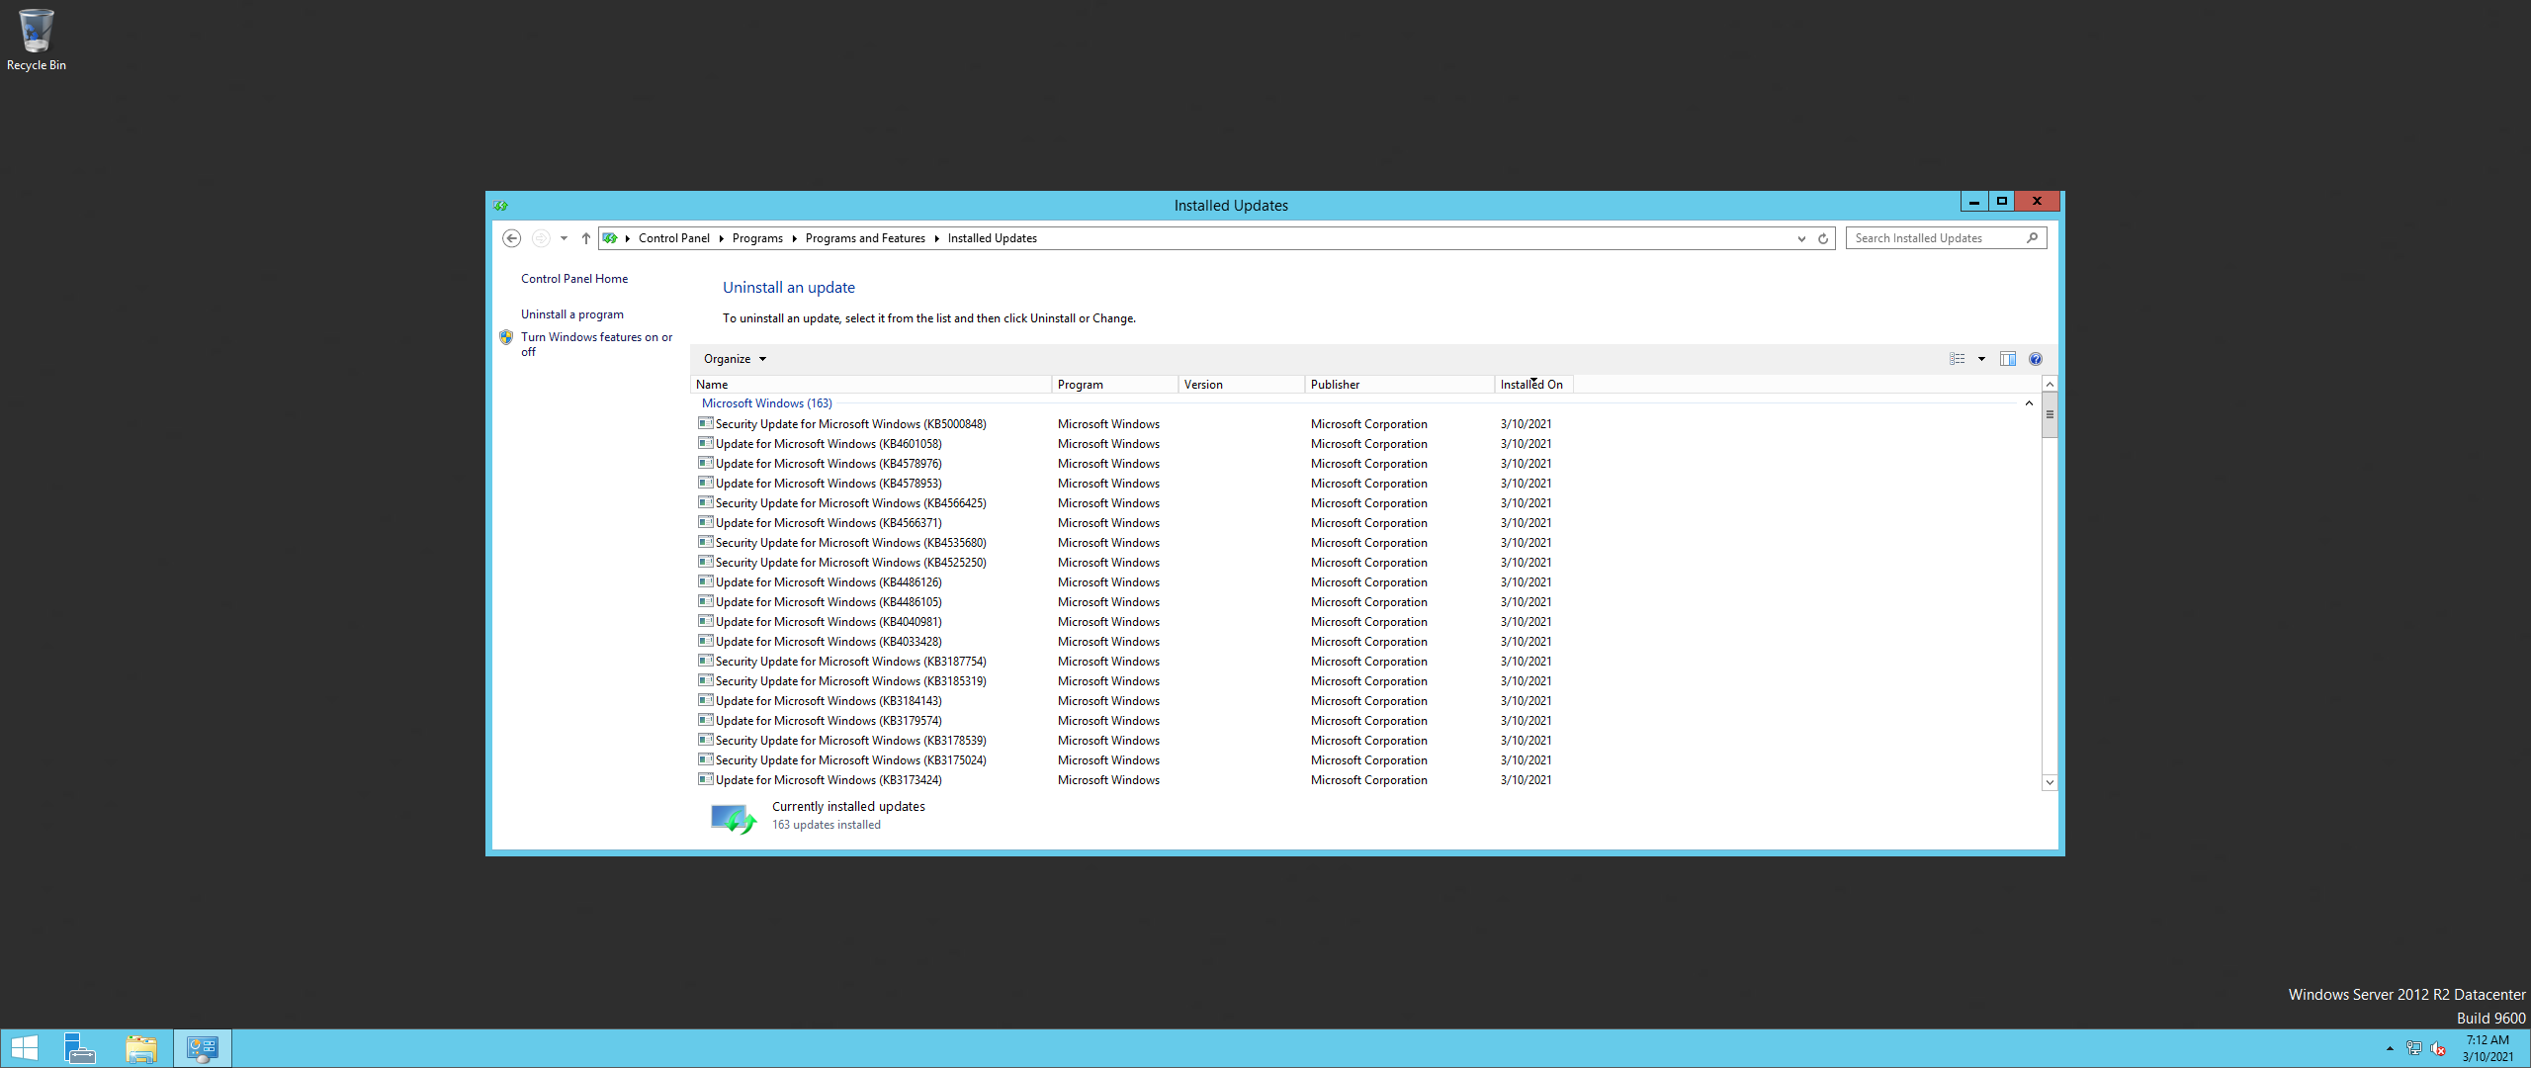Click the volume muted tray icon
Screen dimensions: 2531x1068
(2438, 1048)
